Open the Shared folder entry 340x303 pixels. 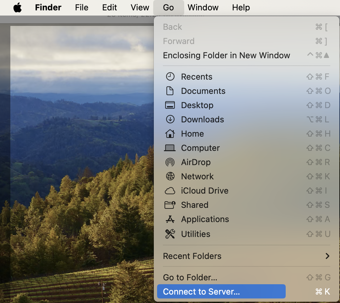194,205
